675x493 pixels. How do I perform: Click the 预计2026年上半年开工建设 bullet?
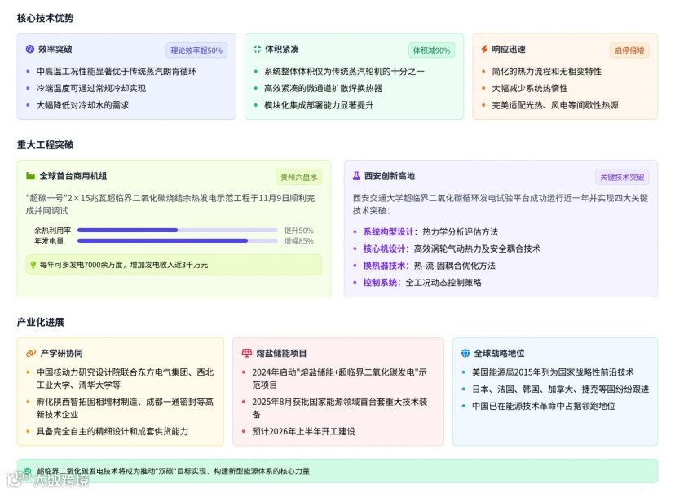coord(303,432)
